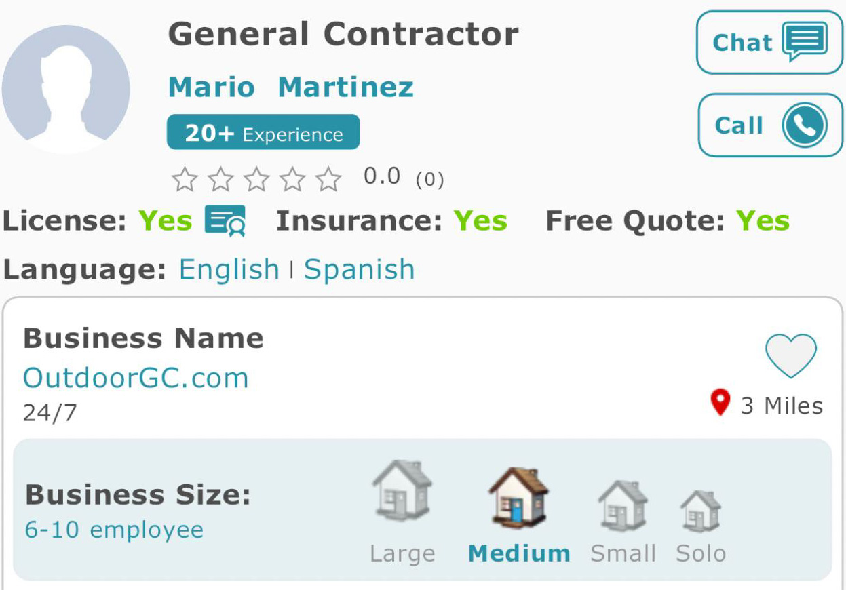Click the third rating star
The width and height of the screenshot is (846, 590).
[x=256, y=180]
